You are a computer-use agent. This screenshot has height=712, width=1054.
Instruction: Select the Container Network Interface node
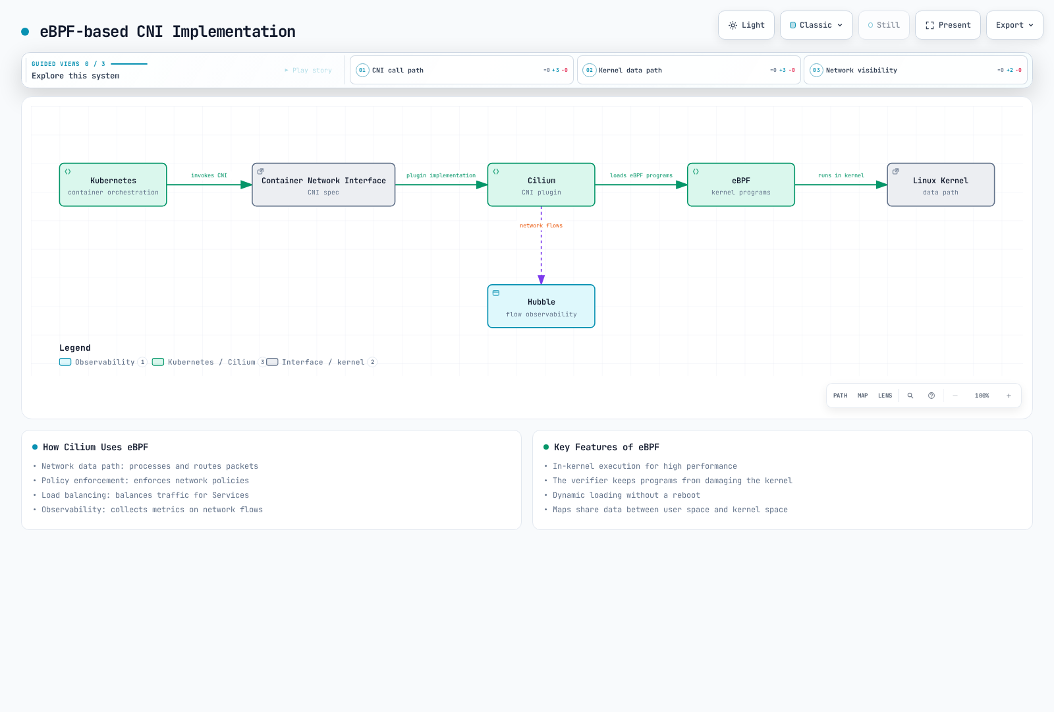(323, 185)
